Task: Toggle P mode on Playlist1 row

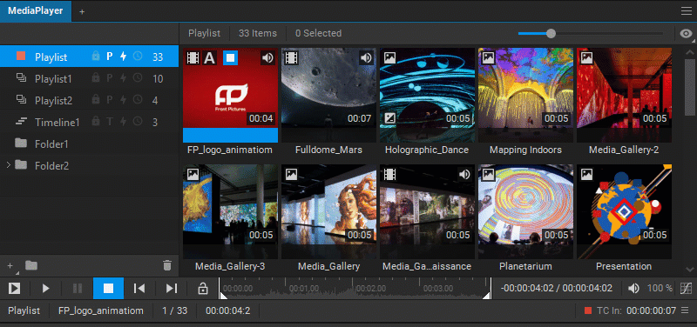Action: click(x=110, y=78)
